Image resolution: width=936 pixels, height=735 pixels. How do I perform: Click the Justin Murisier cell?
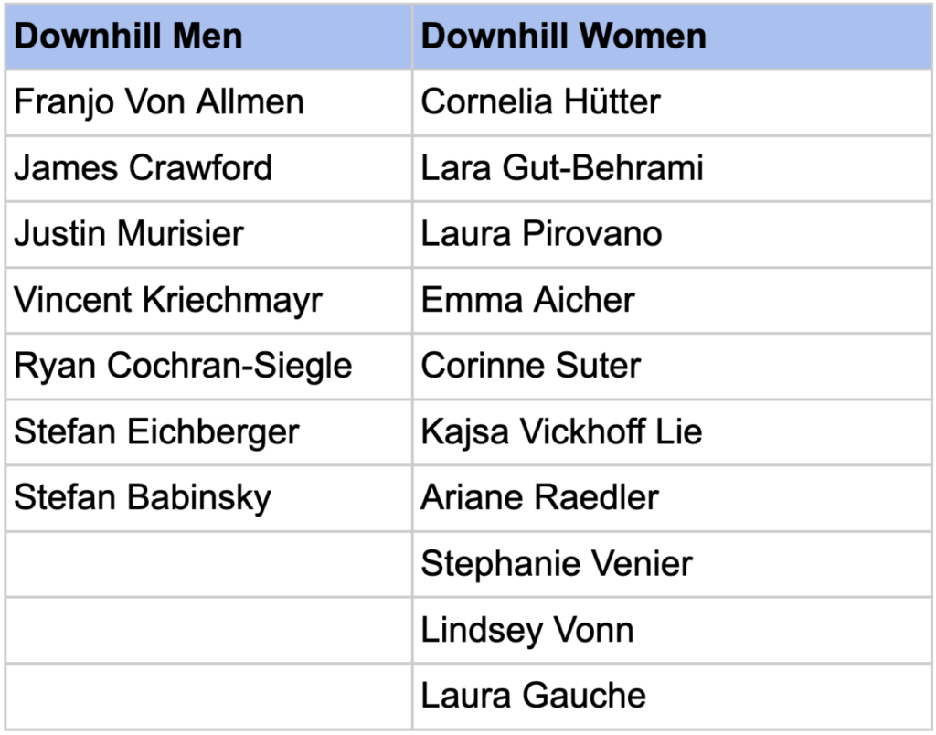pyautogui.click(x=129, y=234)
